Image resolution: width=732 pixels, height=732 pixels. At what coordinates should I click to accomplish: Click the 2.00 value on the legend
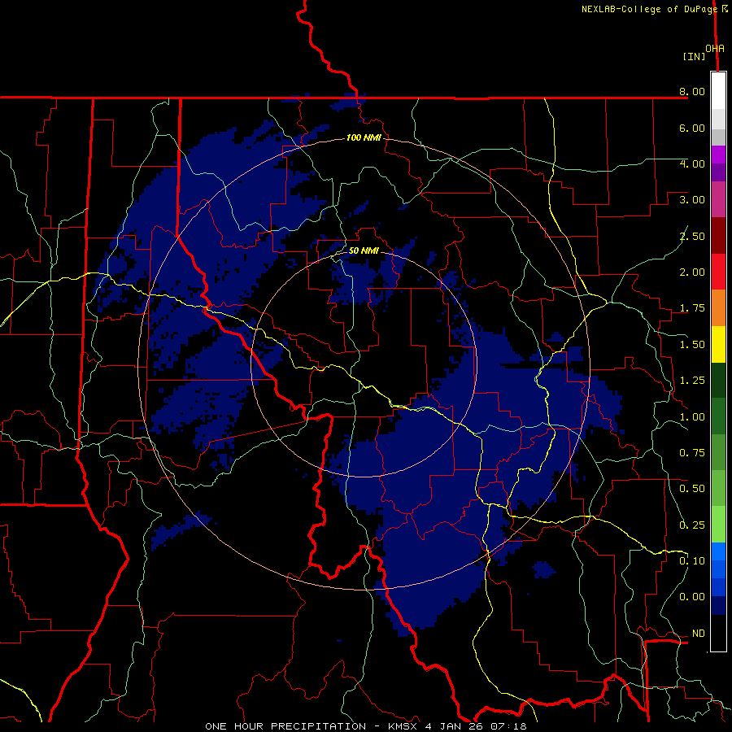692,272
